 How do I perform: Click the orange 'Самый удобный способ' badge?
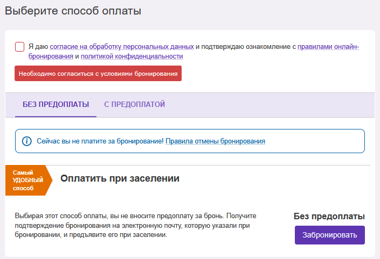pyautogui.click(x=29, y=180)
